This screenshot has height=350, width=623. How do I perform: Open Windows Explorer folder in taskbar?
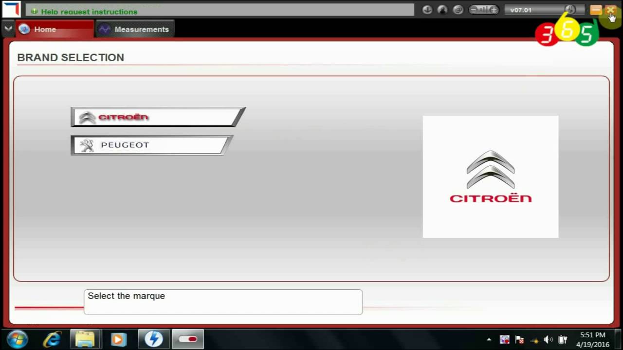tap(85, 339)
